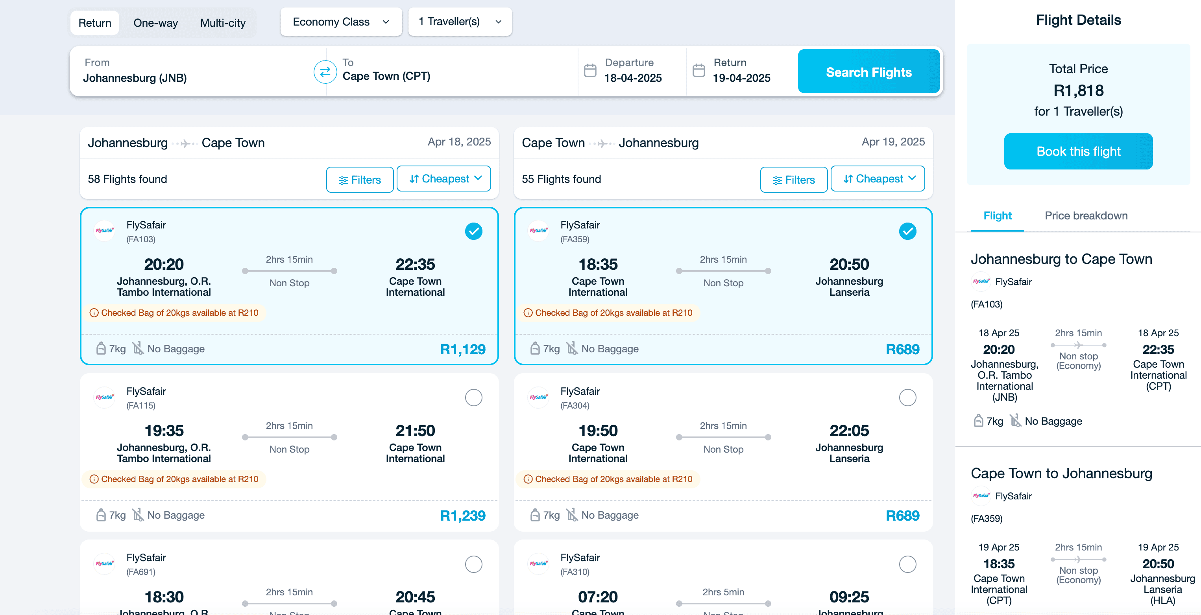Screen dimensions: 1201x615
Task: Click No Baggage icon on return FA359 card
Action: pos(572,348)
